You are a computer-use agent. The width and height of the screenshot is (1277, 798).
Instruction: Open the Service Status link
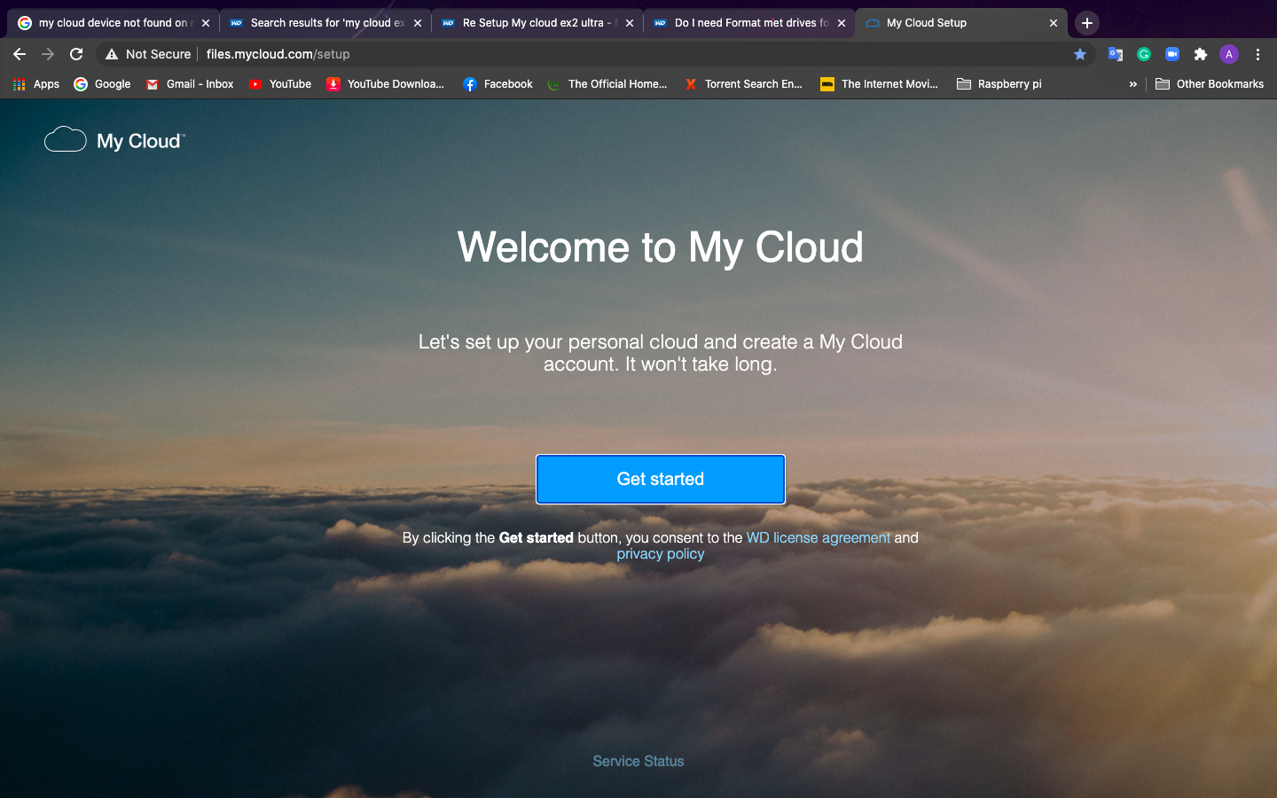638,761
